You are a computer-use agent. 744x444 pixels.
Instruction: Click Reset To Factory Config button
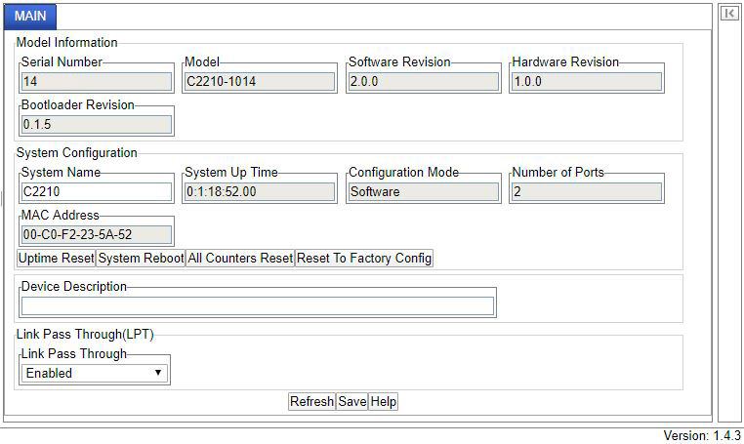(364, 259)
